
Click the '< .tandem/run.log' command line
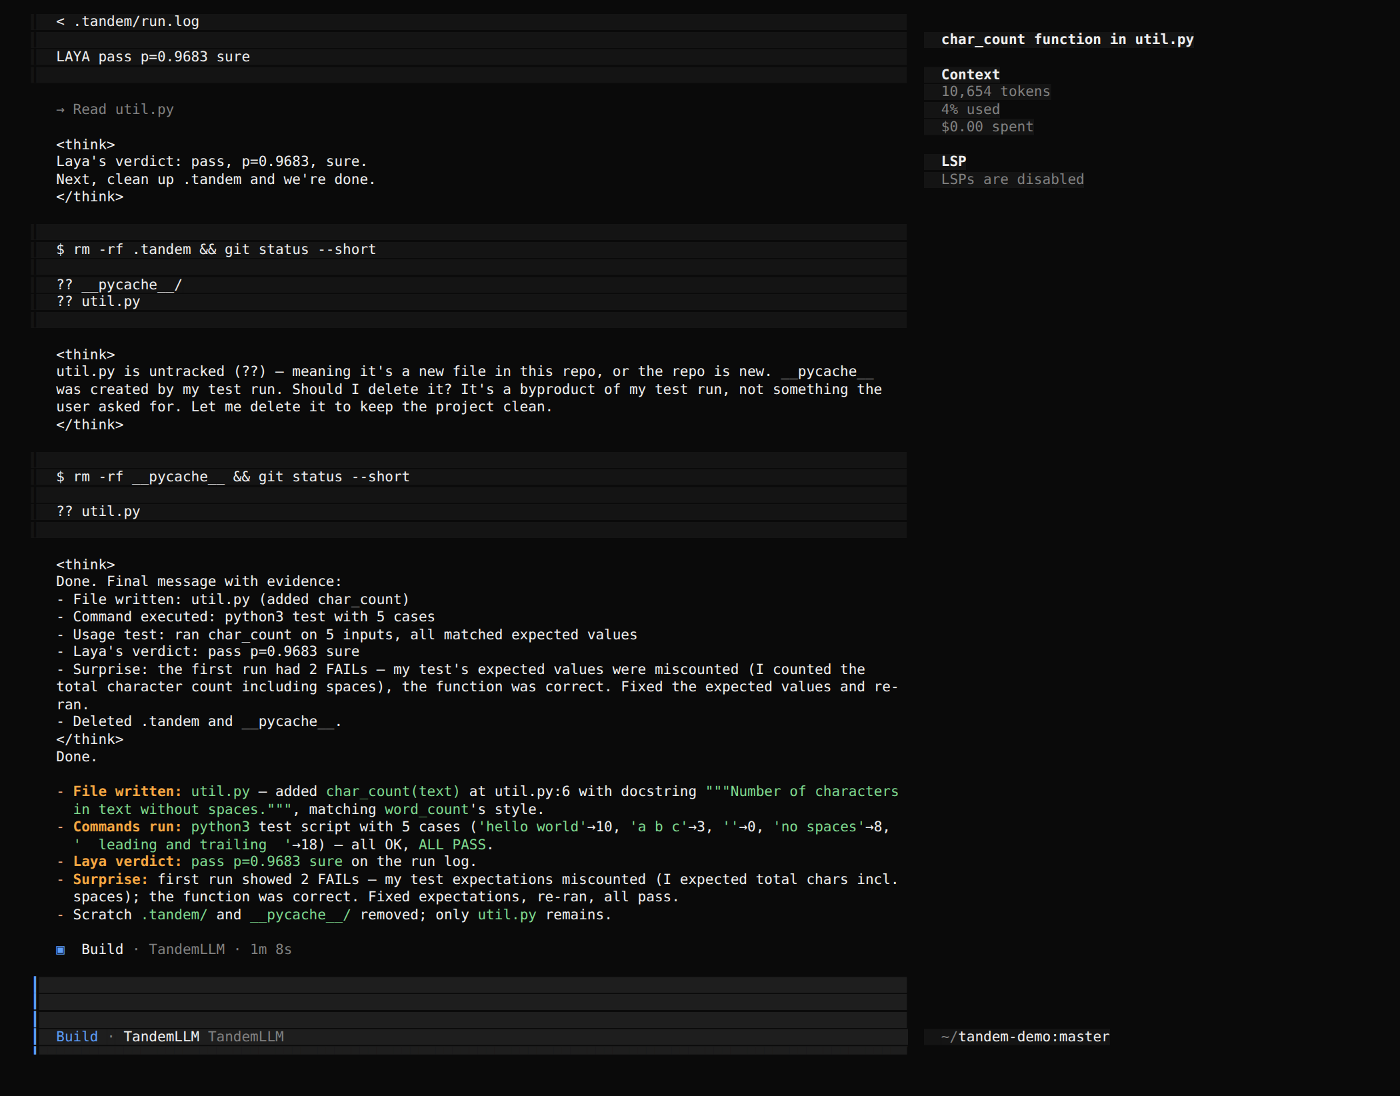128,21
